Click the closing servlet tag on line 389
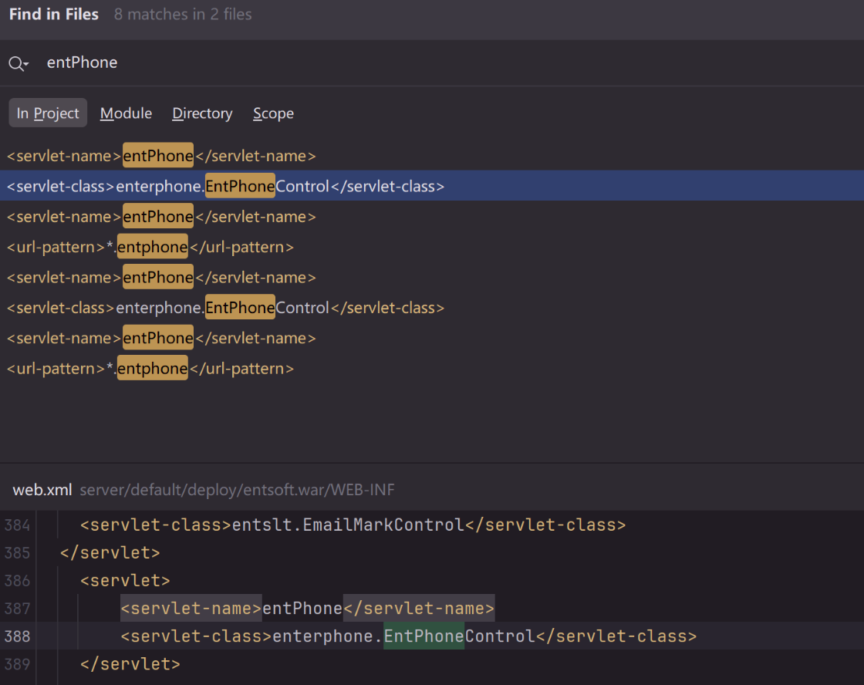The width and height of the screenshot is (864, 685). [130, 663]
